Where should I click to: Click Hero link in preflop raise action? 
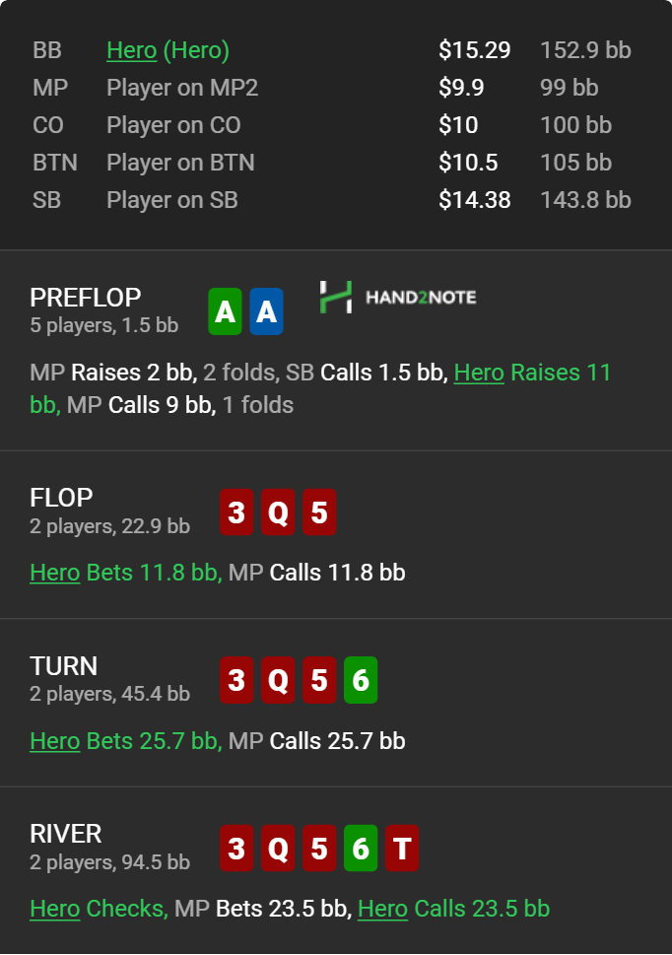[x=479, y=373]
